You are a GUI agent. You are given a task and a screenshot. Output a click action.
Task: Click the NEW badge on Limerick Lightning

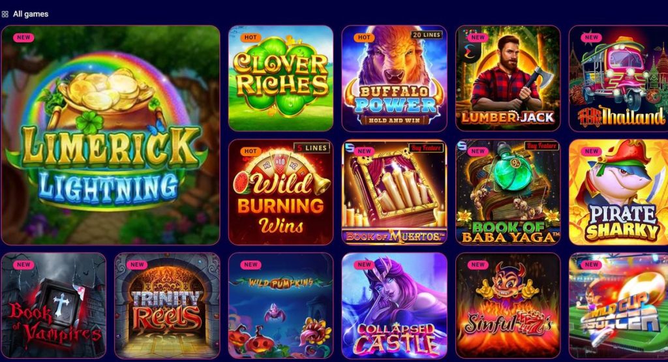[23, 37]
